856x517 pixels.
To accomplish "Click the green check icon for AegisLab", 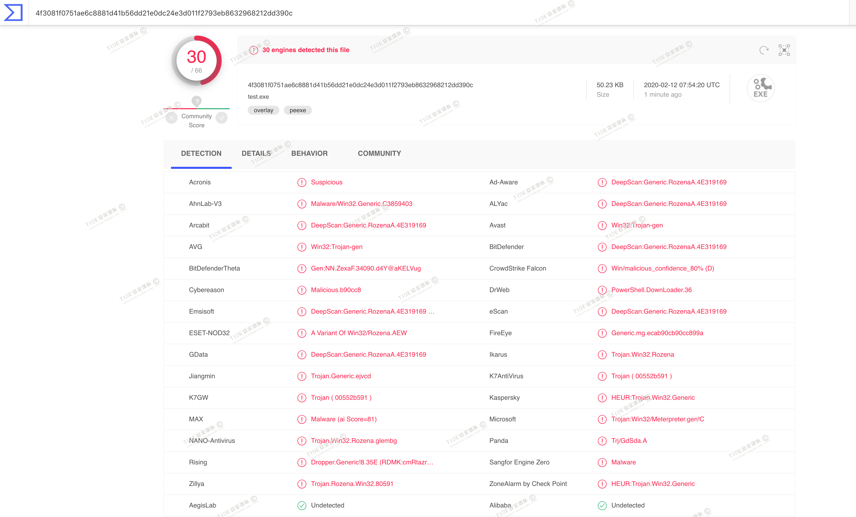I will (x=302, y=505).
